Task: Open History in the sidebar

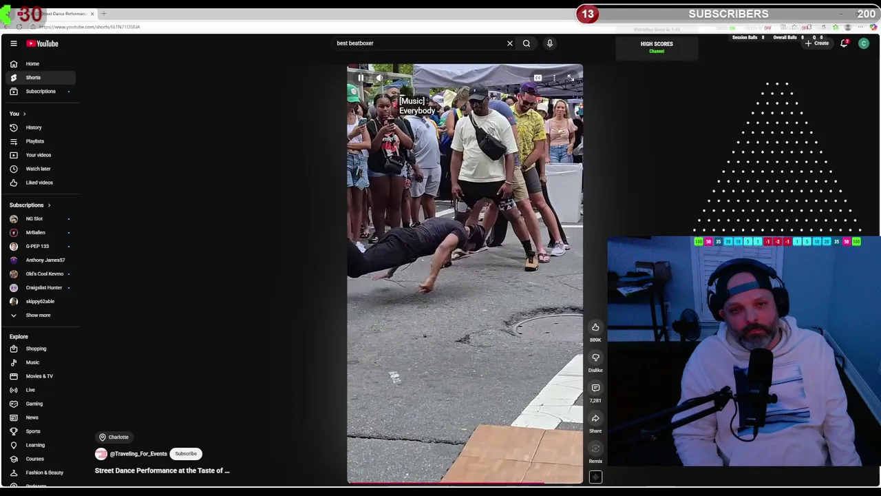Action: click(40, 127)
